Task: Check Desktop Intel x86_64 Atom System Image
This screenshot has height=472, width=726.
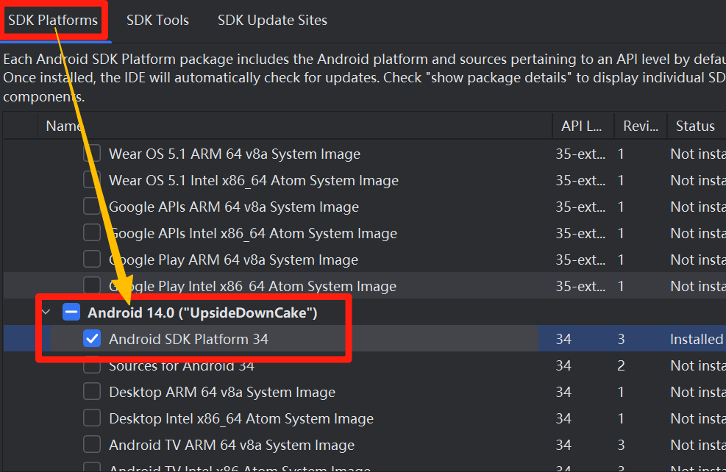Action: tap(92, 418)
